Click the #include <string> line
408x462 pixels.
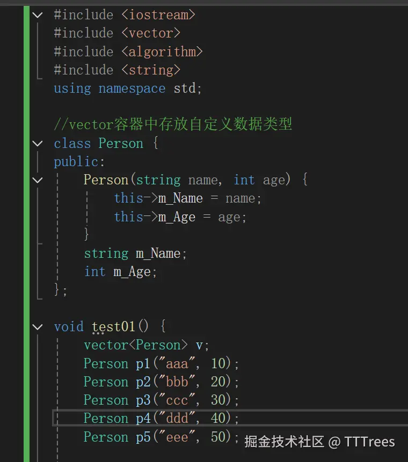pos(117,70)
